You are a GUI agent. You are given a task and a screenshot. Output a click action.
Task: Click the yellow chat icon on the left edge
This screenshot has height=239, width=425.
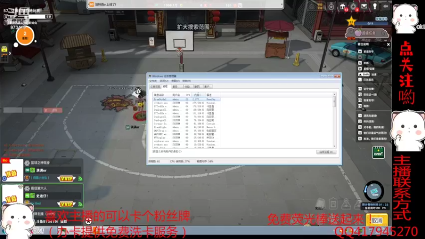4,49
